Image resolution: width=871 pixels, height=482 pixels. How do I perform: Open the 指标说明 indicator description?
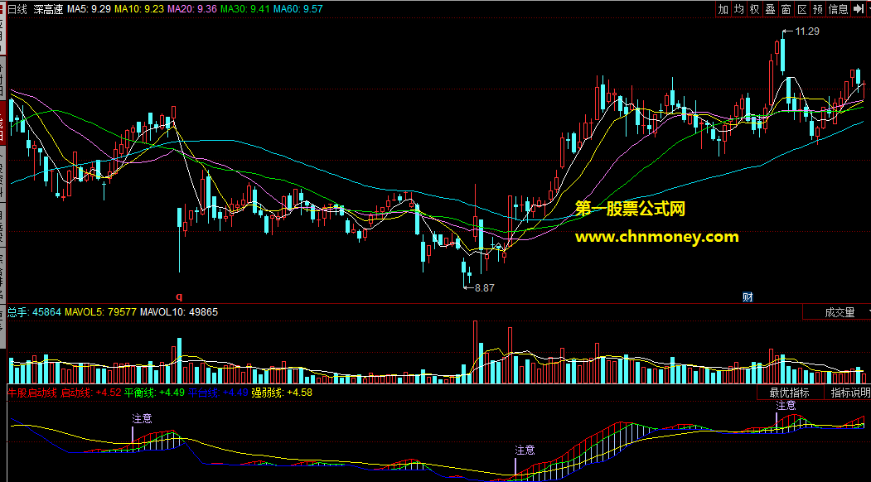coord(849,393)
